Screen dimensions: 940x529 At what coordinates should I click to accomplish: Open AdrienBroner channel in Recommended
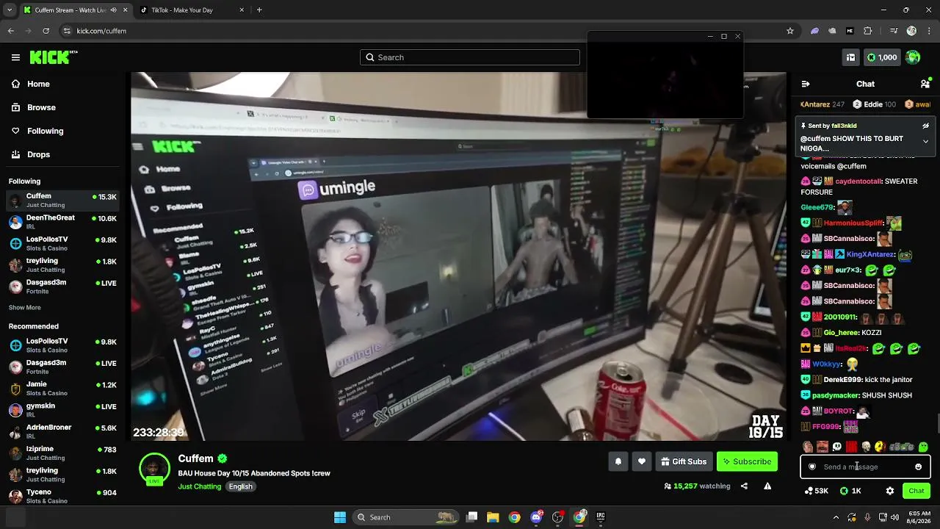tap(63, 431)
